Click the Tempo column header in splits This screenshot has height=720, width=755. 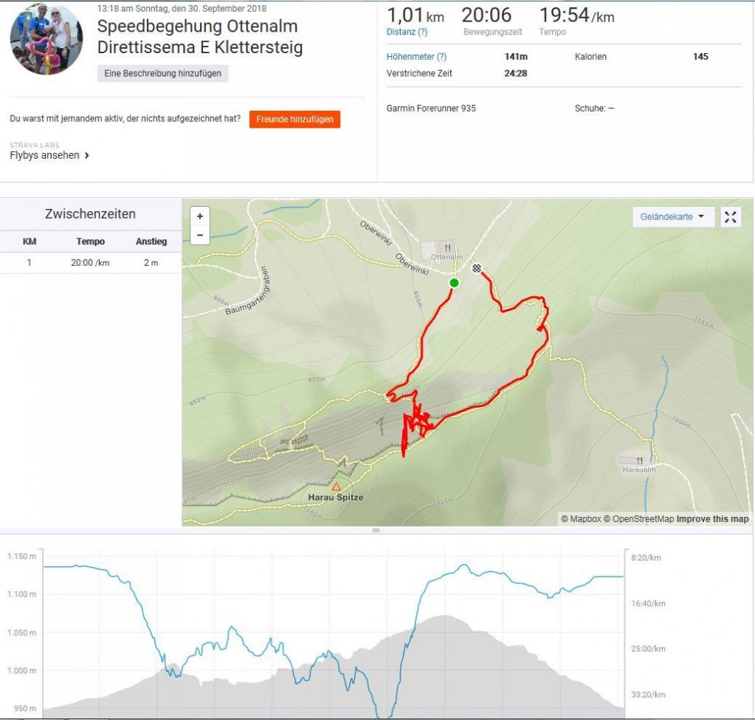click(x=90, y=241)
